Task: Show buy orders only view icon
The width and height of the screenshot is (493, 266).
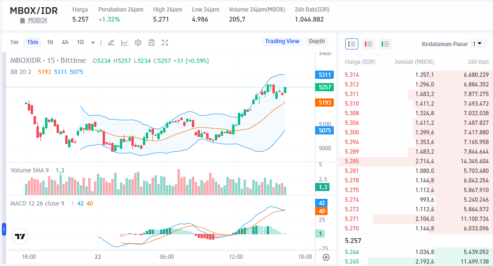Action: point(385,44)
